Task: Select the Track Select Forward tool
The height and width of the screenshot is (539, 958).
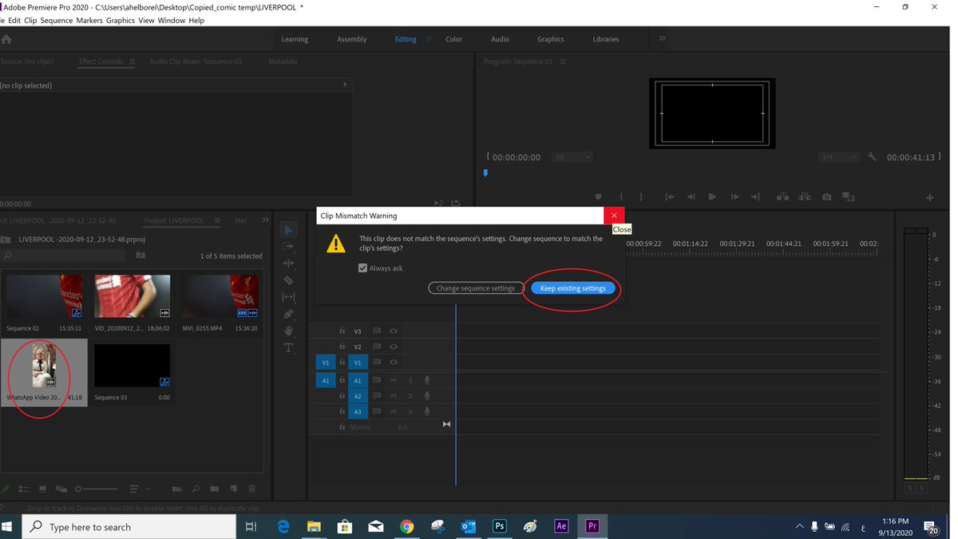Action: 288,247
